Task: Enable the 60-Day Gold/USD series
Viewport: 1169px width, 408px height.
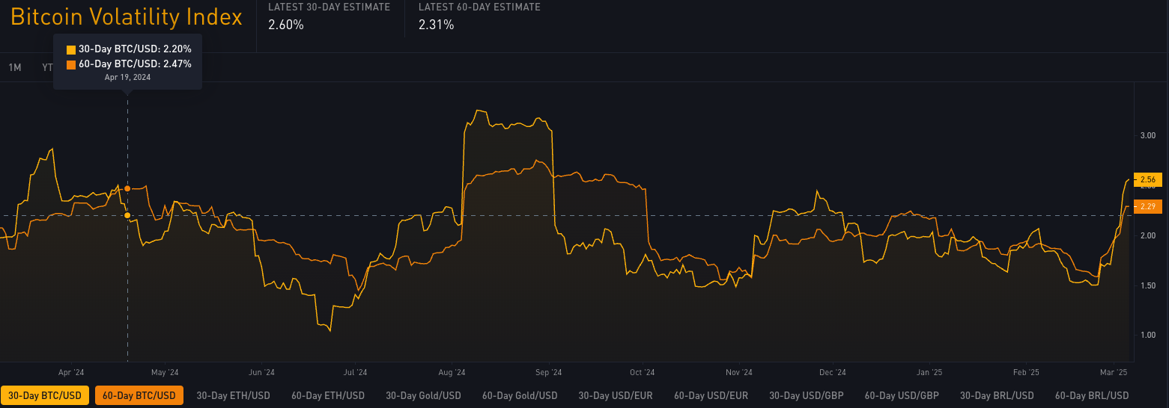Action: pyautogui.click(x=520, y=395)
